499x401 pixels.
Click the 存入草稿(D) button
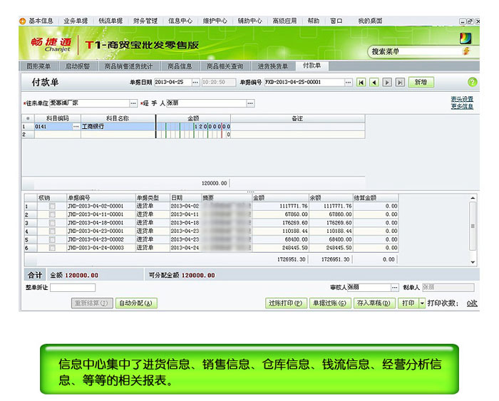point(374,303)
